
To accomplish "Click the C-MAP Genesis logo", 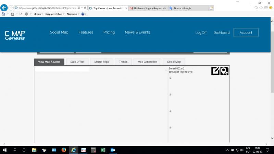I will click(15, 35).
